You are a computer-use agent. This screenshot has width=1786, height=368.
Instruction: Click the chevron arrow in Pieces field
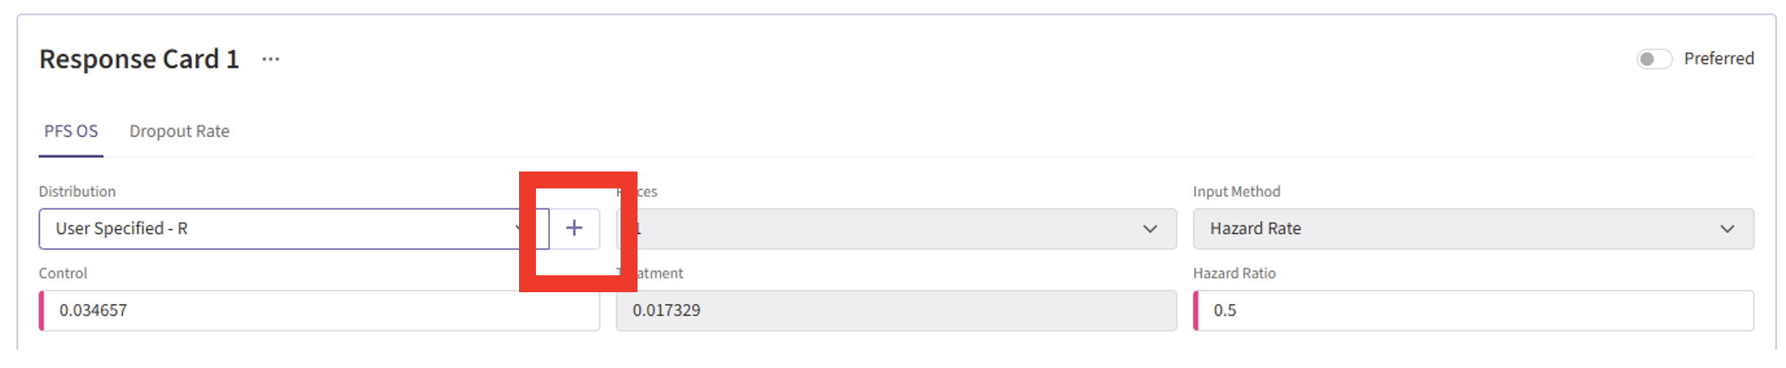click(1150, 229)
